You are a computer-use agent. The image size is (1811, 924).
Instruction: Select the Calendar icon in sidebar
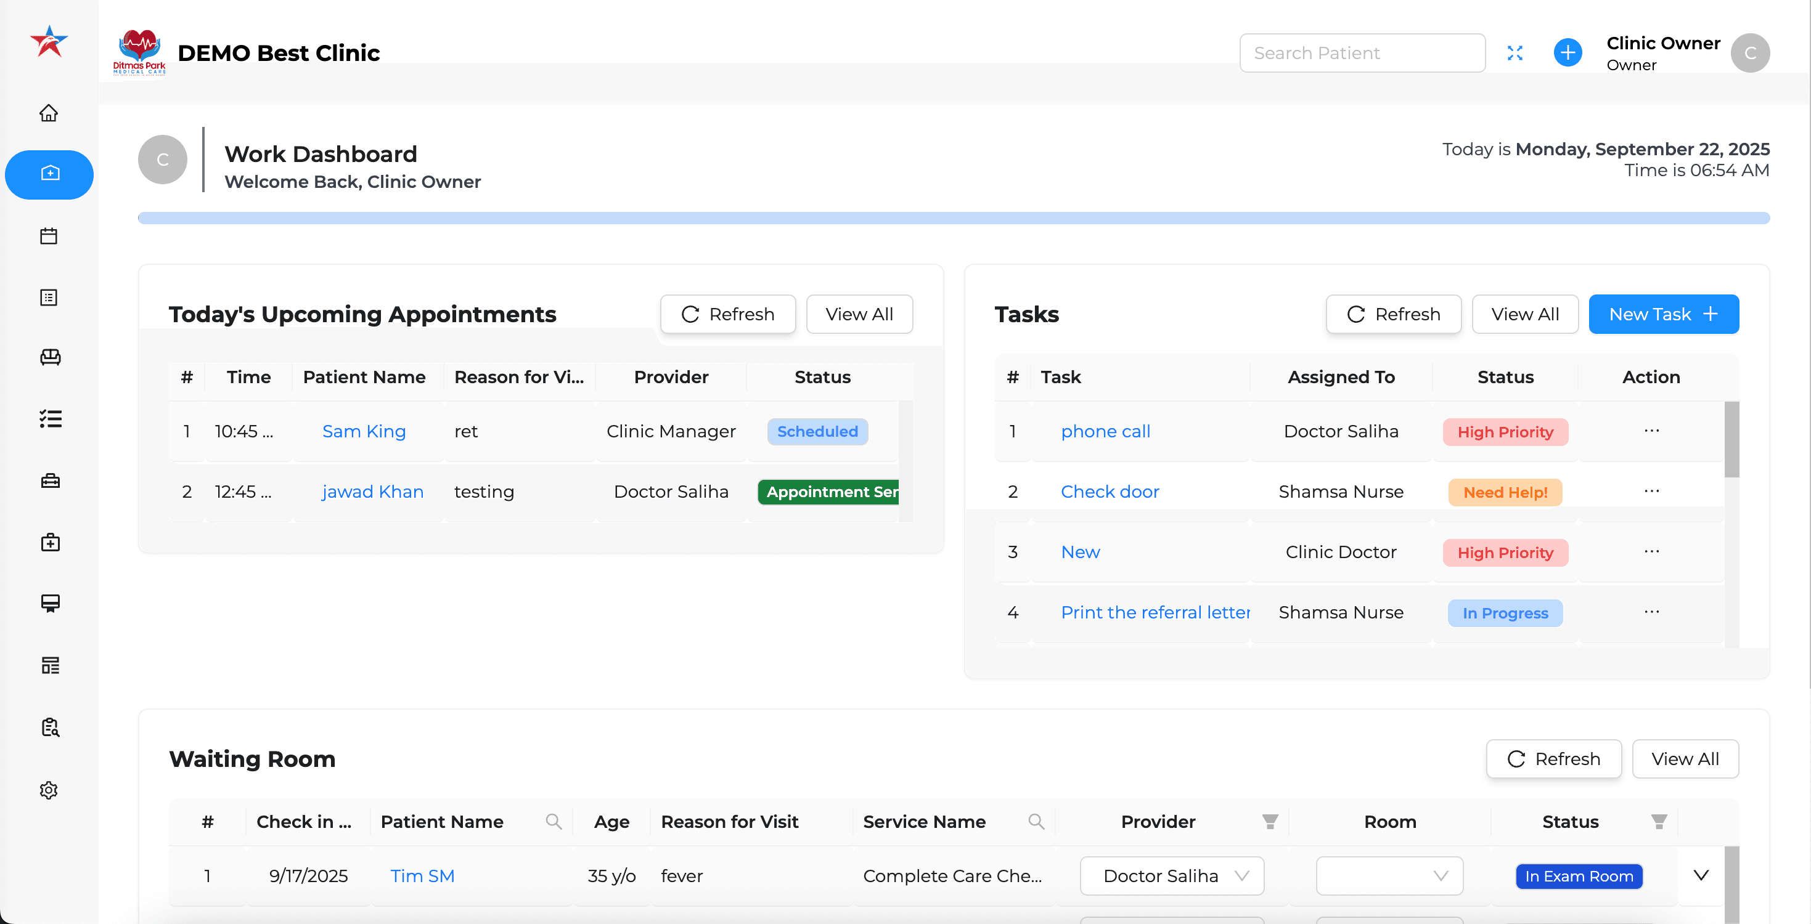pos(49,236)
